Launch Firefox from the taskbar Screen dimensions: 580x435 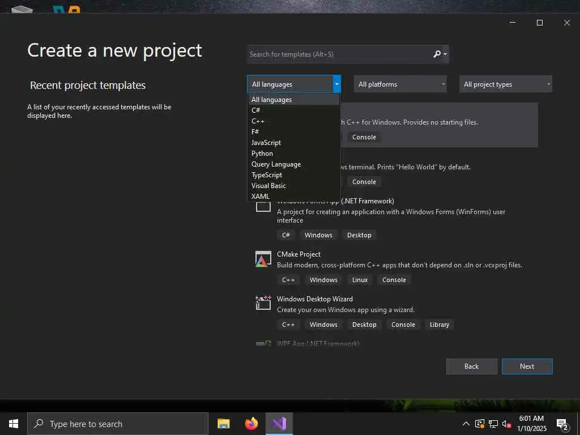251,424
